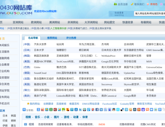Select the 名站导航 tab
165x127 pixels.
pyautogui.click(x=33, y=38)
